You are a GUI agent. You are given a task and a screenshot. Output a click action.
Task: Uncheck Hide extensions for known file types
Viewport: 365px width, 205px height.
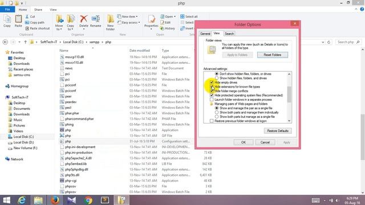[212, 87]
